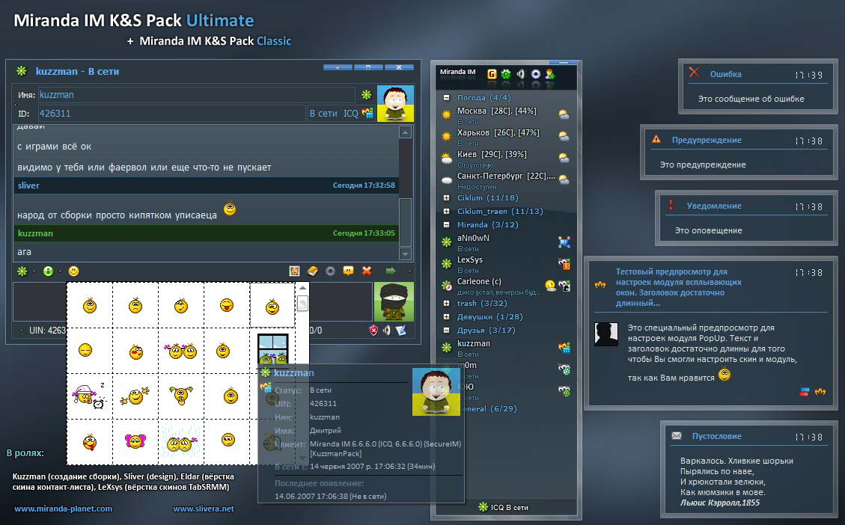The height and width of the screenshot is (525, 845).
Task: Open the www.miranda-planet.com link
Action: (x=64, y=509)
